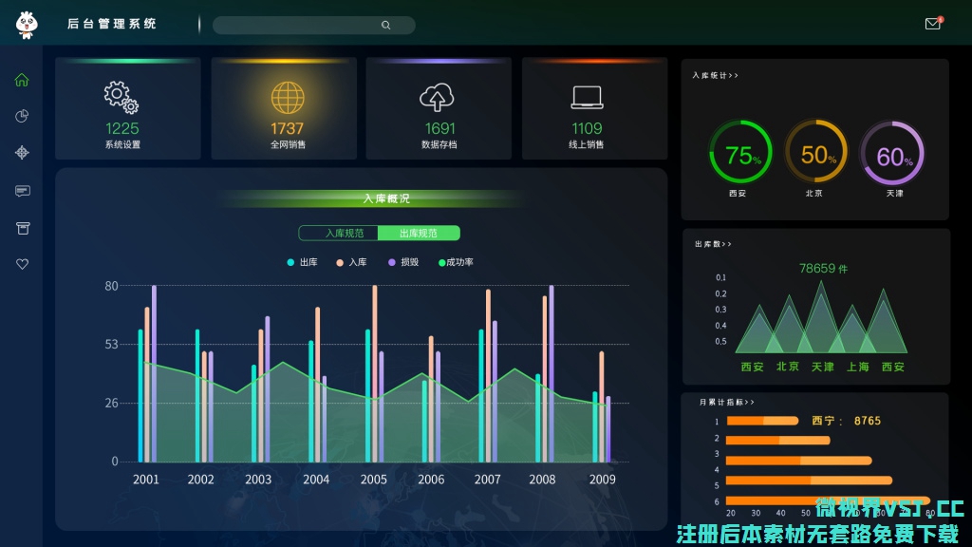972x547 pixels.
Task: Select the 出库规范 tab
Action: click(419, 234)
